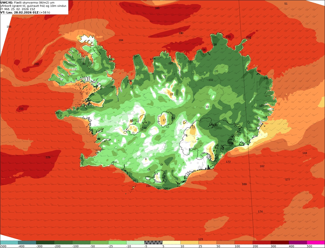Click the map value 110
The image size is (325, 248).
[181, 33]
